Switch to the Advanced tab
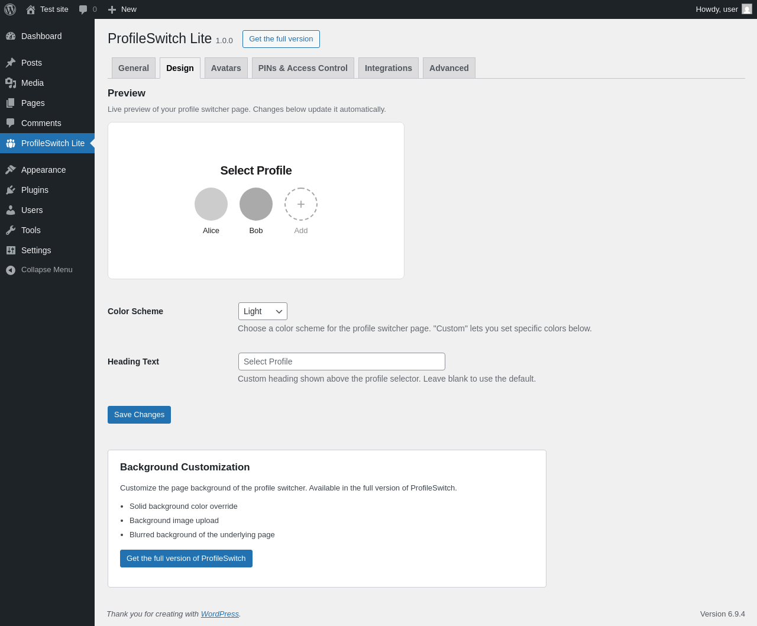The height and width of the screenshot is (626, 757). coord(449,68)
